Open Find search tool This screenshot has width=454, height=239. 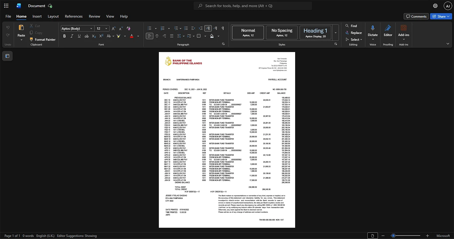pyautogui.click(x=351, y=26)
